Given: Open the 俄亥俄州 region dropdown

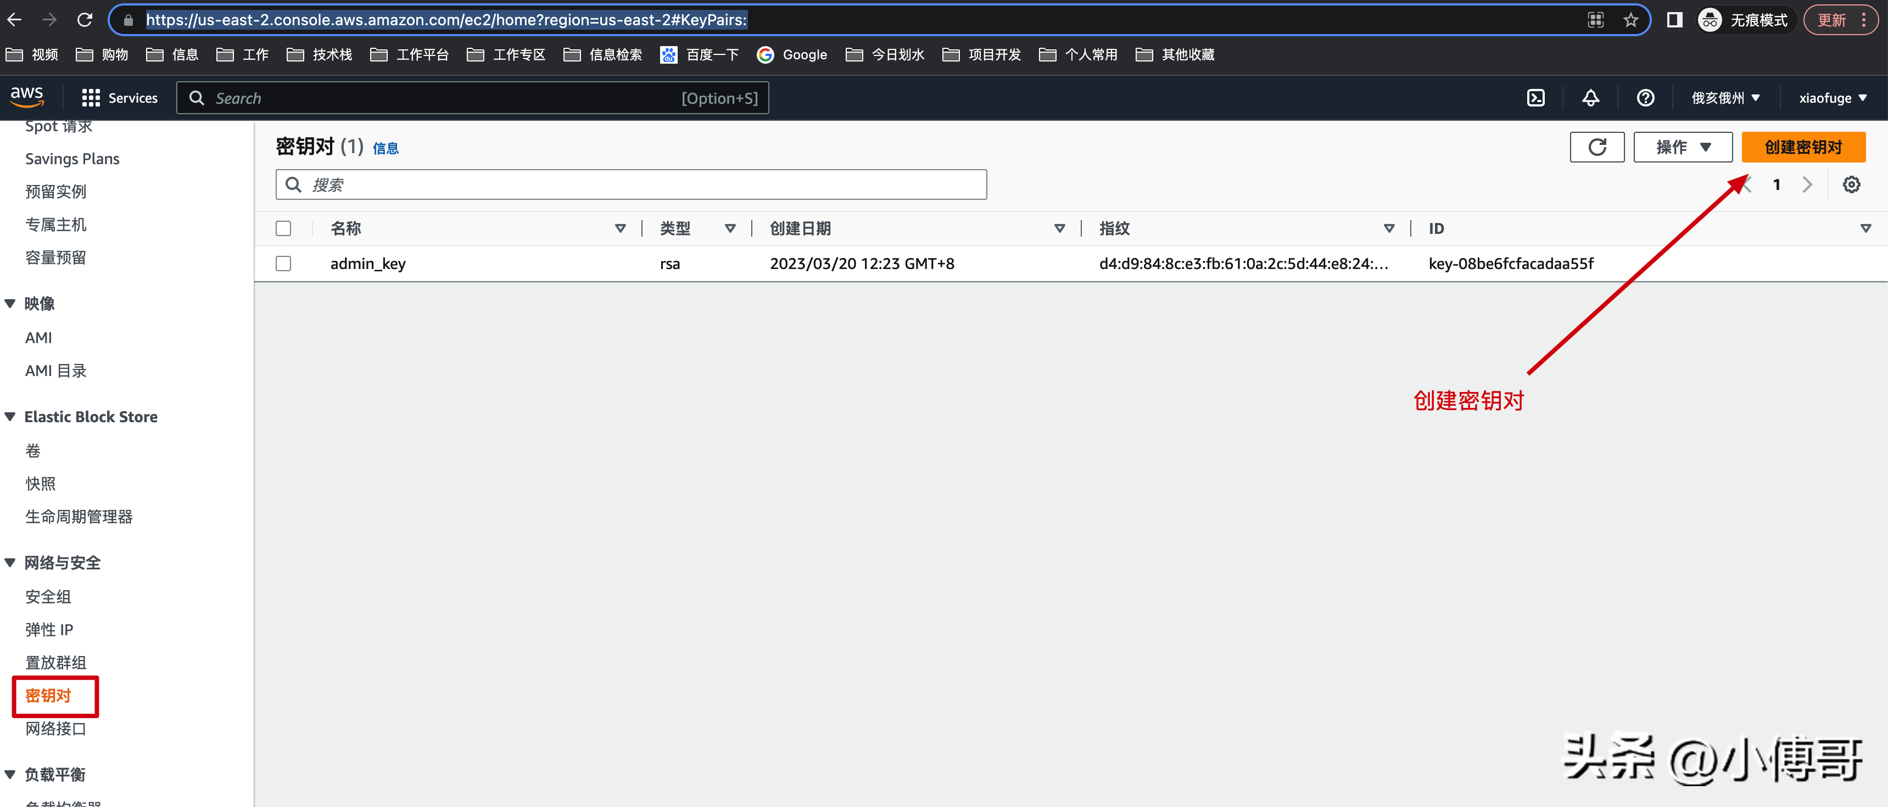Looking at the screenshot, I should coord(1725,98).
